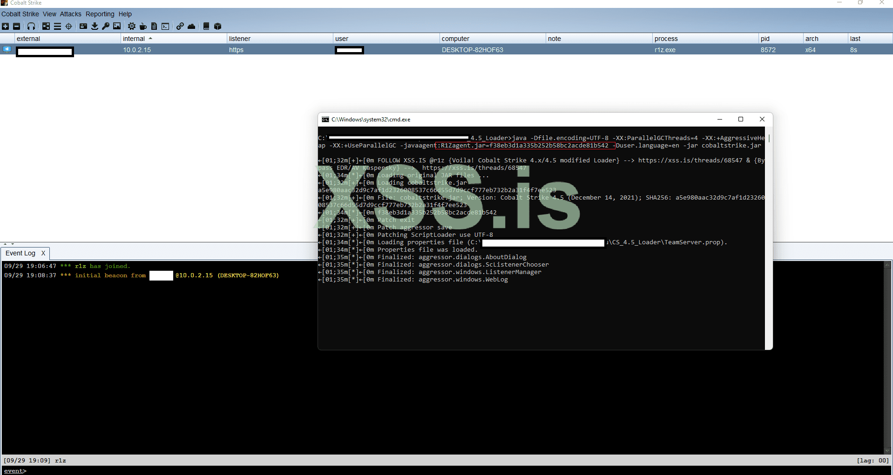Open Credentials via the ID card icon
This screenshot has width=893, height=475.
tap(83, 26)
